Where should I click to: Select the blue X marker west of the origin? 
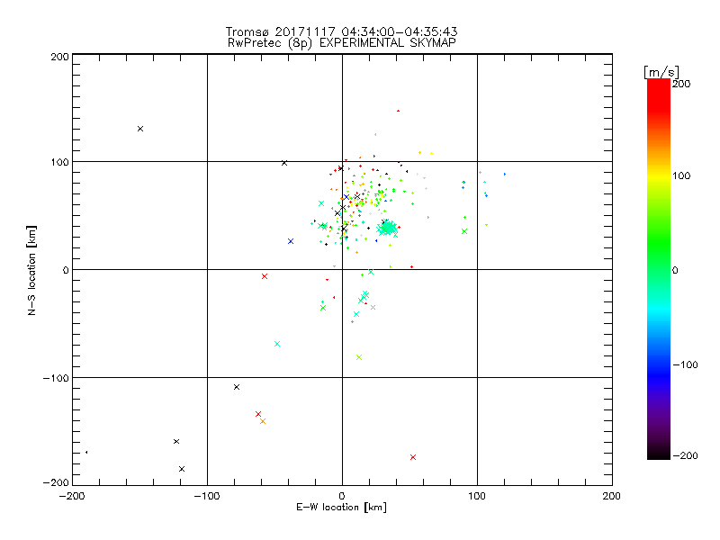tap(291, 241)
